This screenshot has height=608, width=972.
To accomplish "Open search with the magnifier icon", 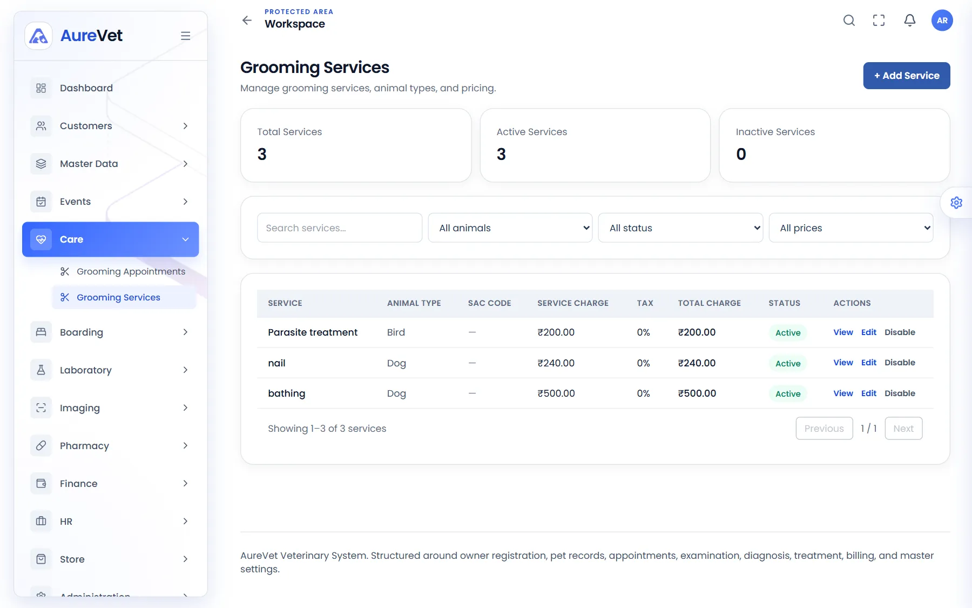I will [849, 21].
